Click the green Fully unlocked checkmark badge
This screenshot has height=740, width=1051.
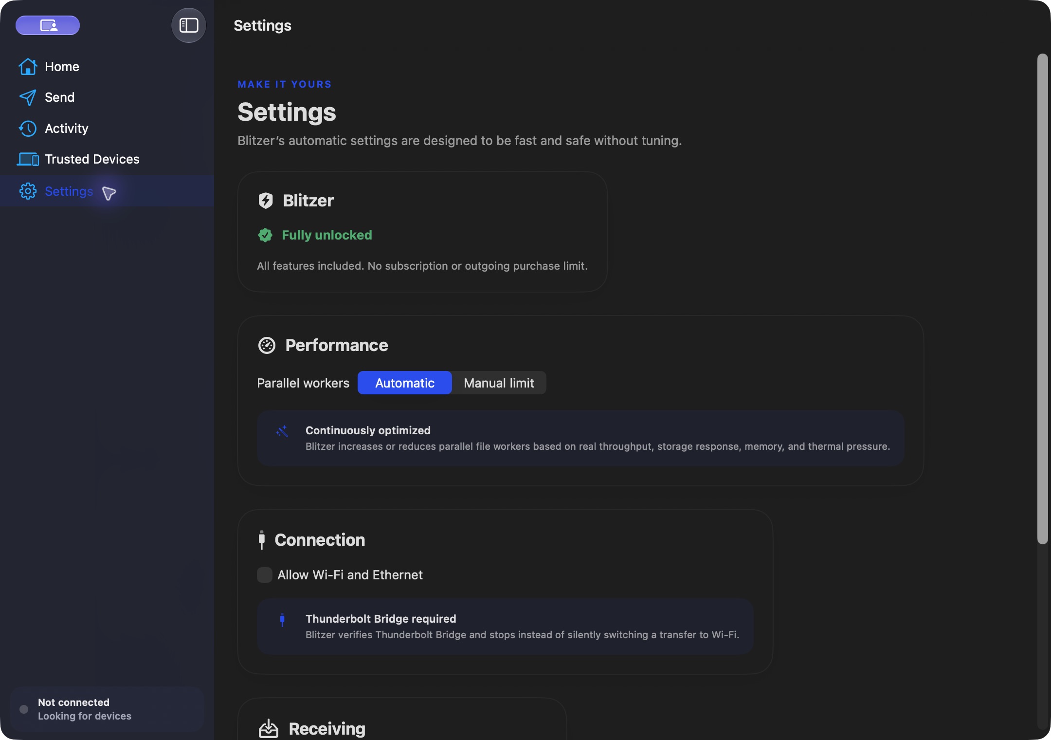pos(265,235)
